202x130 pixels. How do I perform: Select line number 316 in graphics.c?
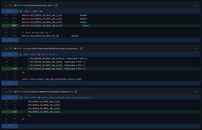tap(15, 122)
